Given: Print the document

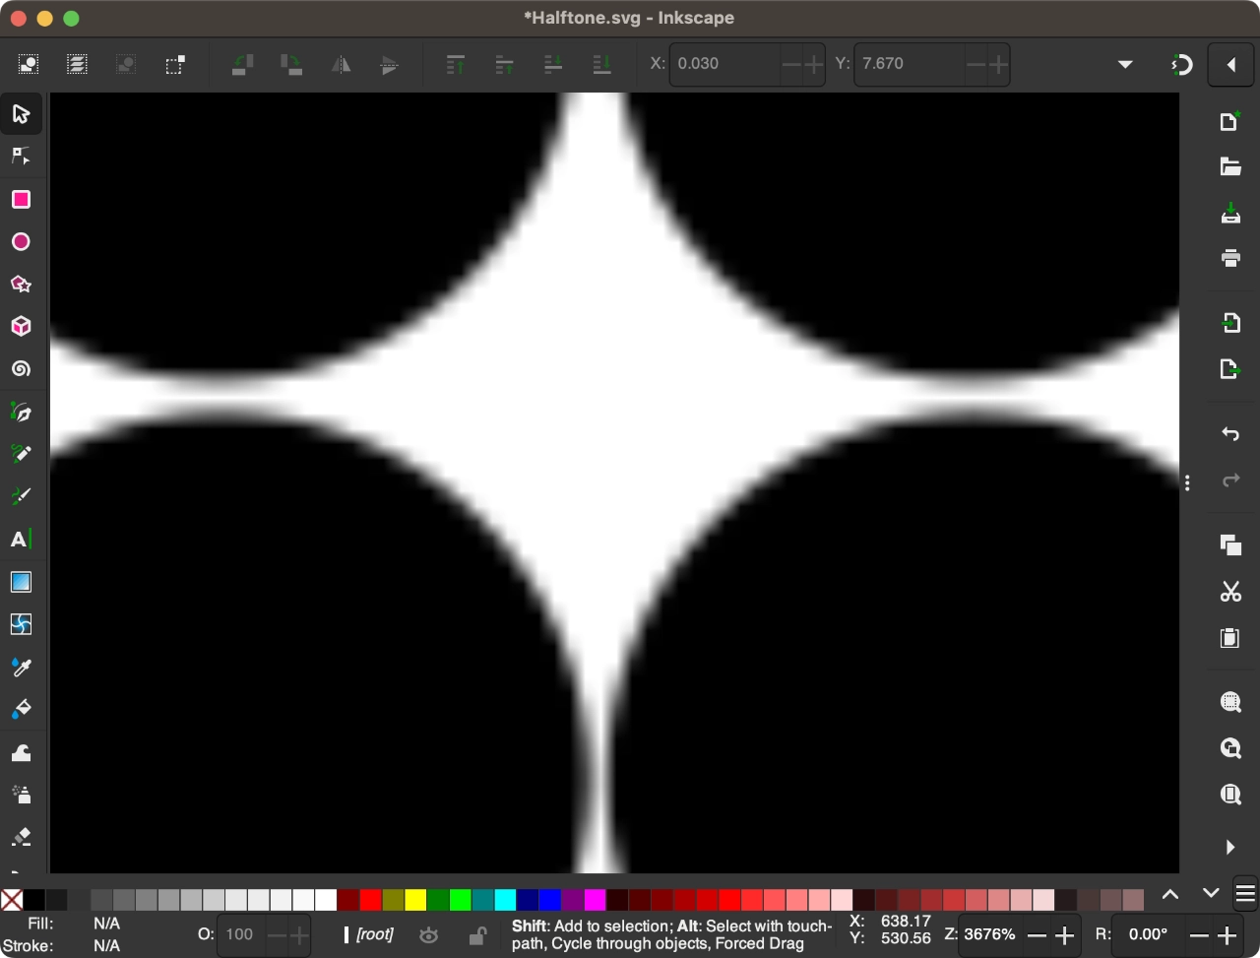Looking at the screenshot, I should (1230, 258).
